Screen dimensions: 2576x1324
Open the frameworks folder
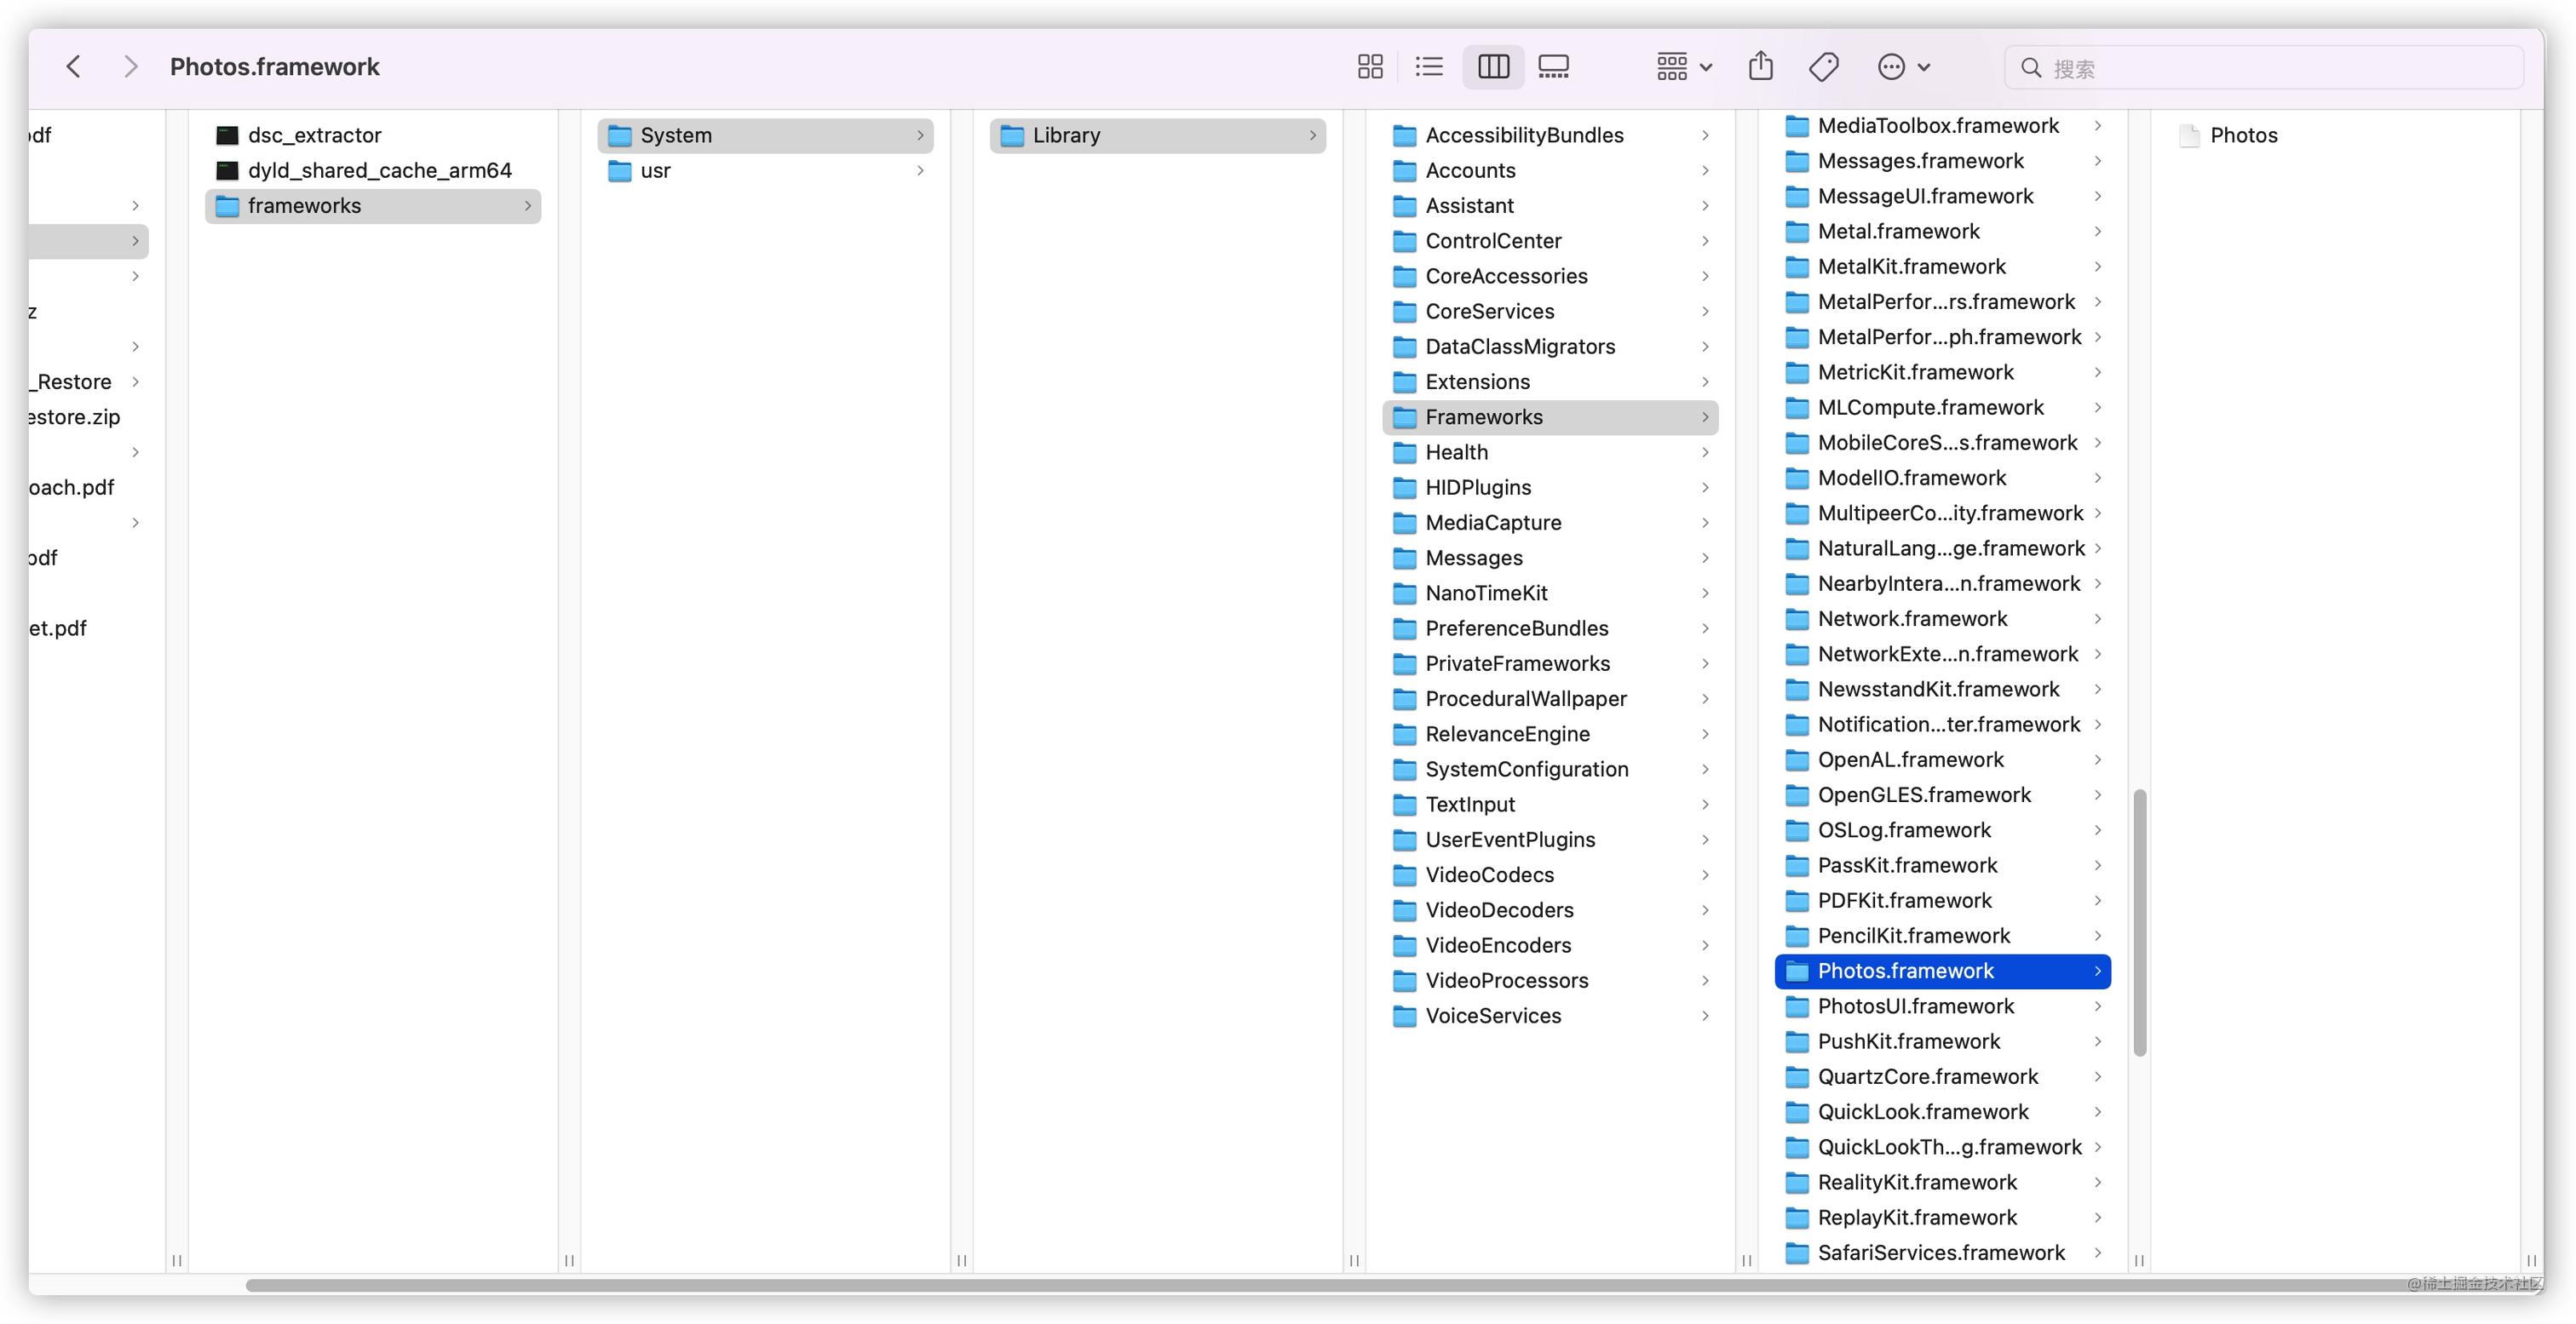coord(373,206)
